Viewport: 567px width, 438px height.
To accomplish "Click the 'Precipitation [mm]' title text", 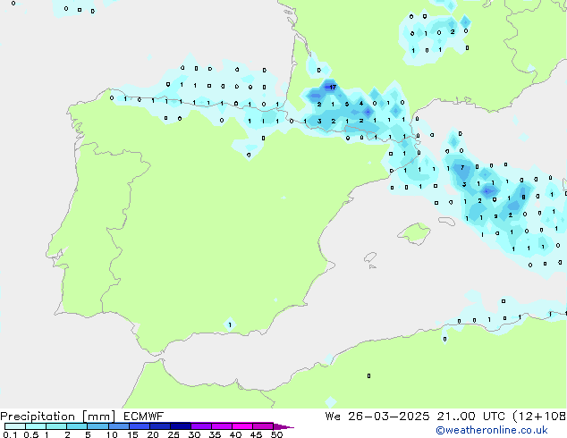I will tap(57, 417).
